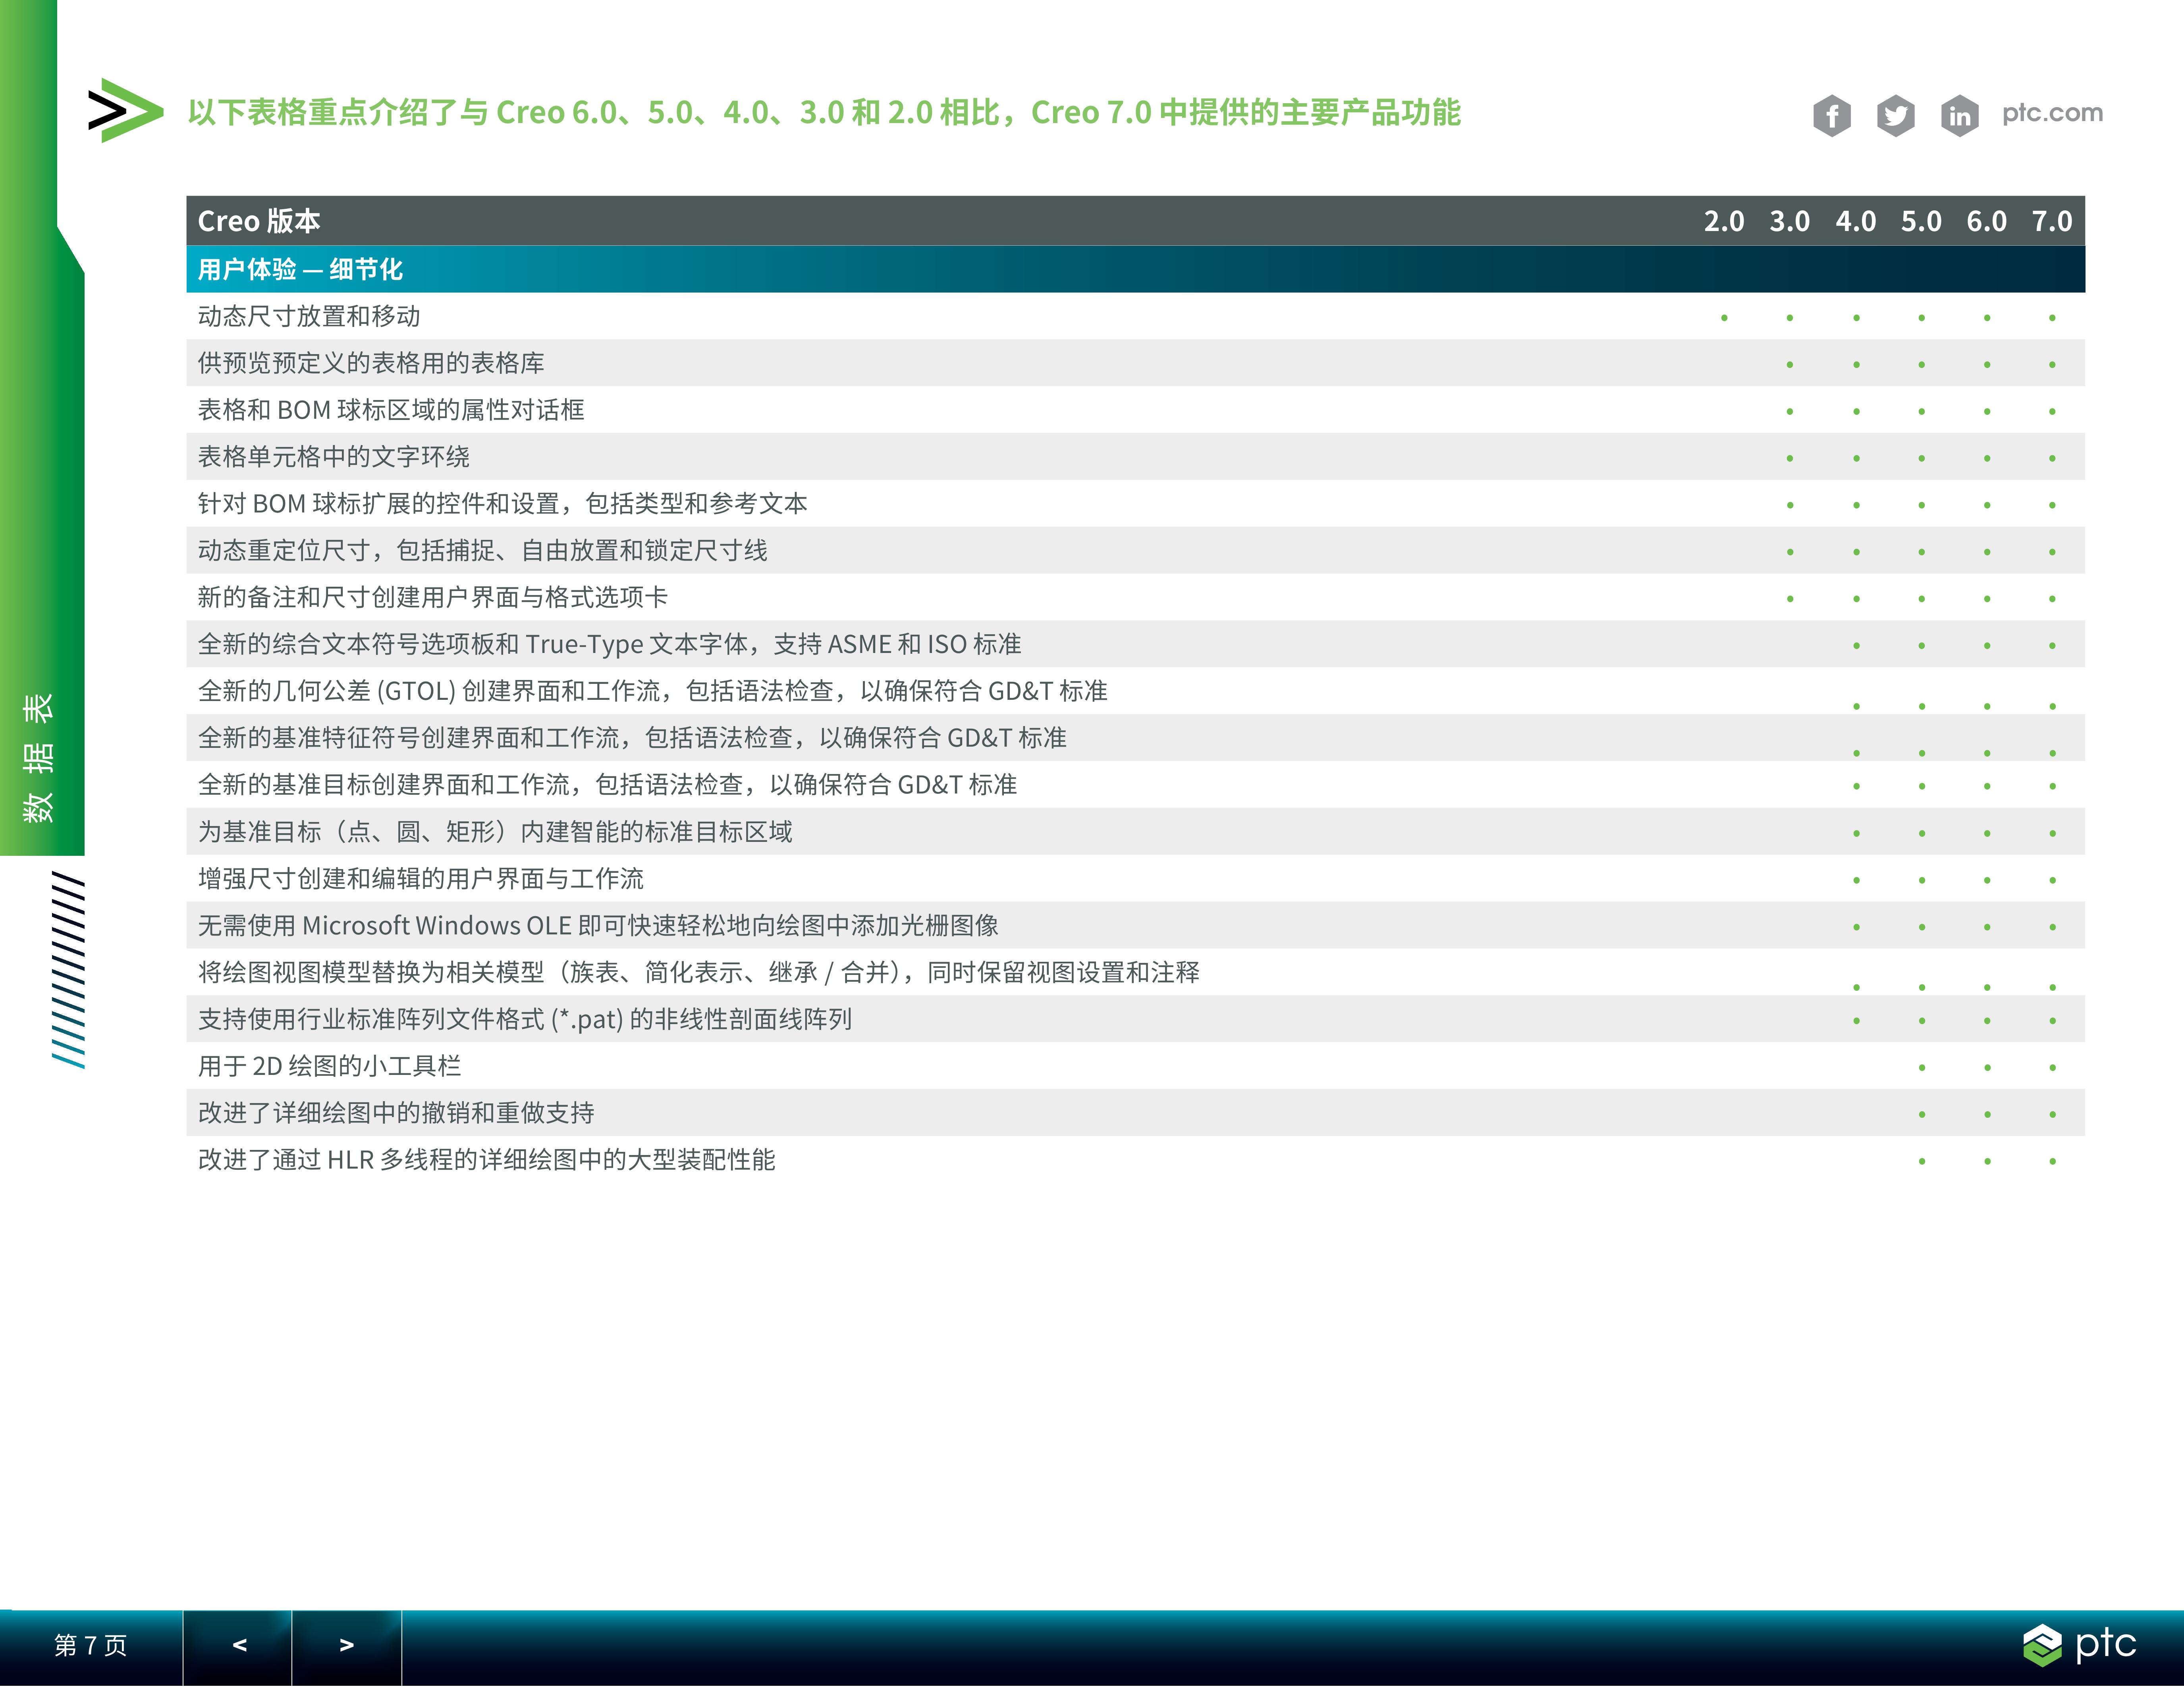Click the 第 7 页 page indicator
The width and height of the screenshot is (2184, 1687).
tap(90, 1645)
